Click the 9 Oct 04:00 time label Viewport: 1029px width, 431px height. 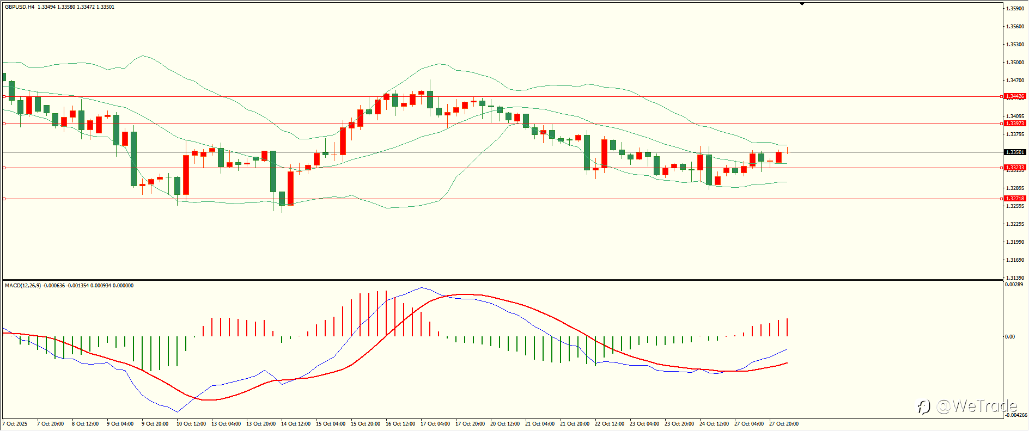tap(120, 424)
